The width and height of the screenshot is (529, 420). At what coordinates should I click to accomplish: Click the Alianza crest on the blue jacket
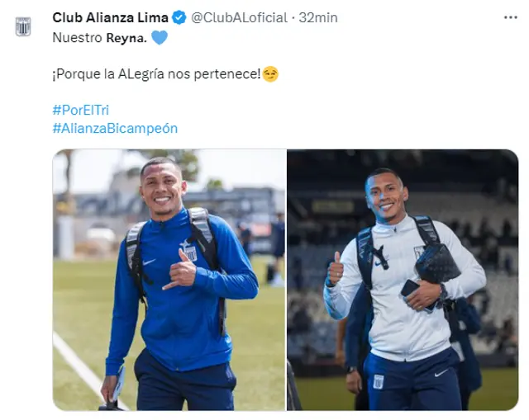pyautogui.click(x=189, y=251)
